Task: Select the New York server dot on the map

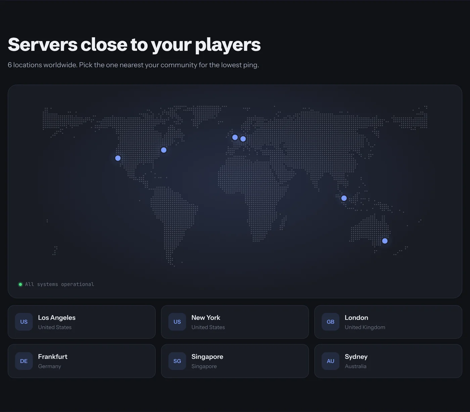Action: [x=164, y=150]
